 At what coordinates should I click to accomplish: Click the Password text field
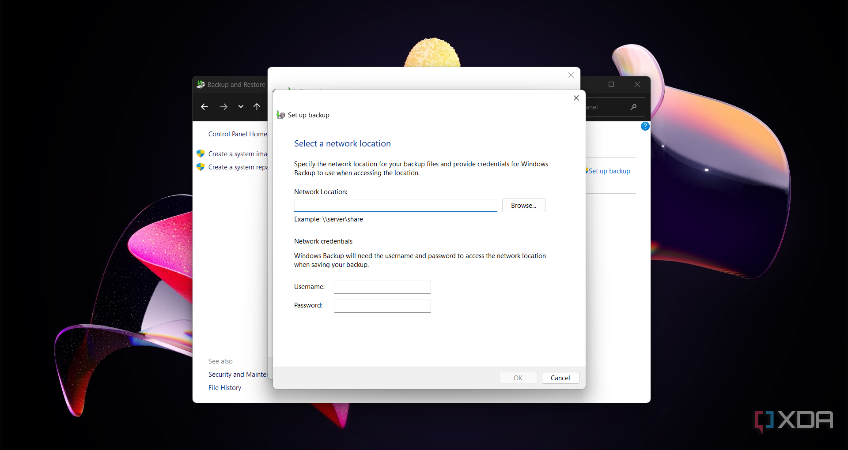(x=382, y=306)
